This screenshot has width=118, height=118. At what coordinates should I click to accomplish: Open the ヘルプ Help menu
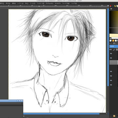point(74,3)
